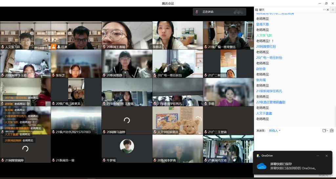Open the hamburger menu beside the chat panel

[x=333, y=10]
